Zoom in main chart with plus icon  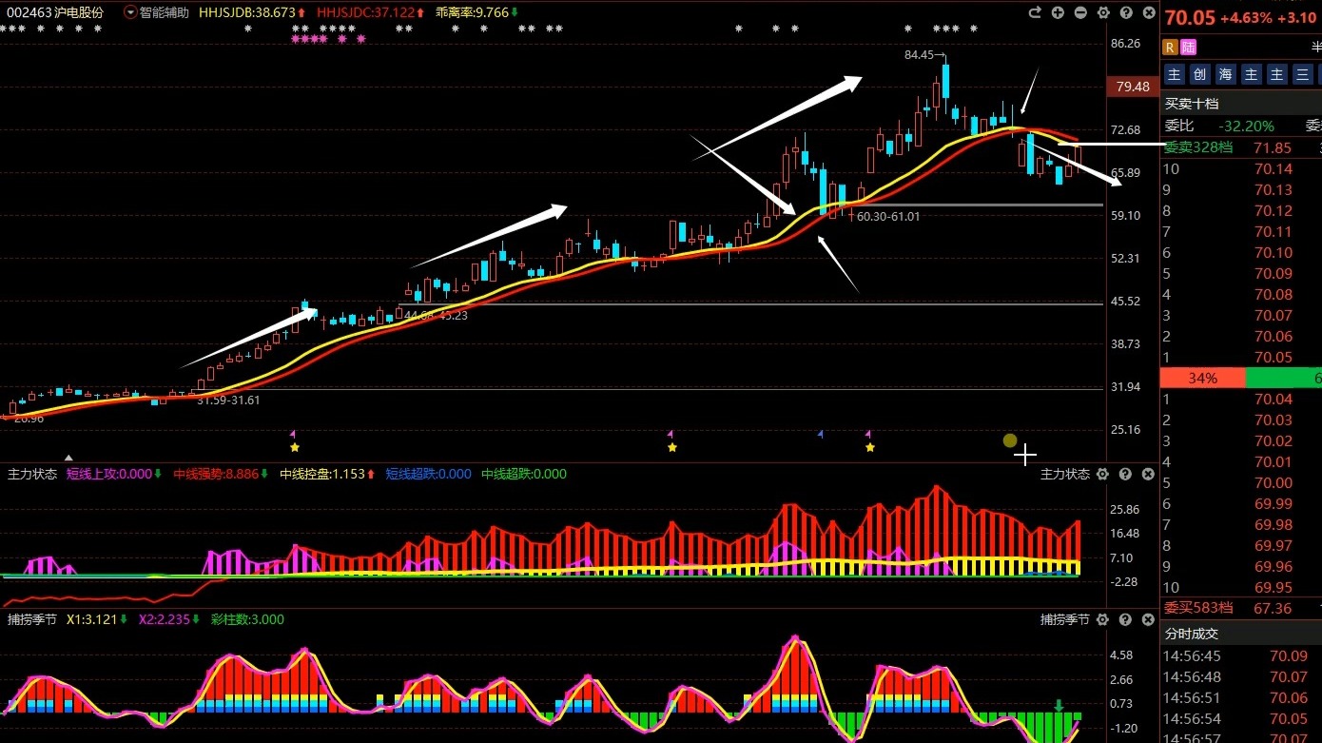pyautogui.click(x=1058, y=12)
